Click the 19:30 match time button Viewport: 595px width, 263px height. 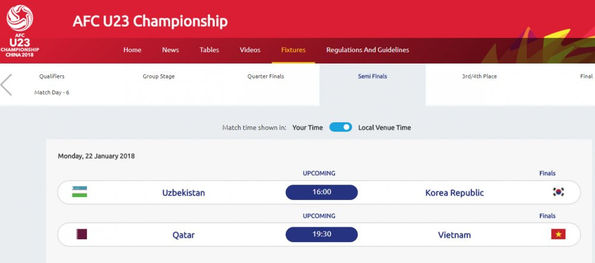[x=322, y=234]
